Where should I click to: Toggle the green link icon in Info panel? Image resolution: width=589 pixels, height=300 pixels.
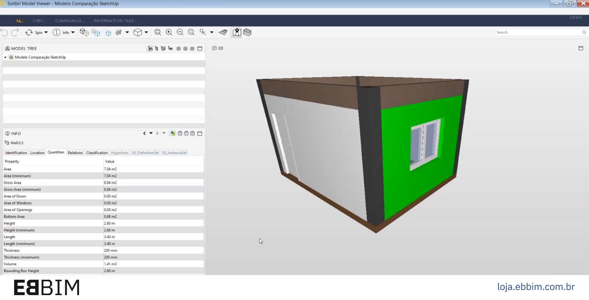[173, 133]
